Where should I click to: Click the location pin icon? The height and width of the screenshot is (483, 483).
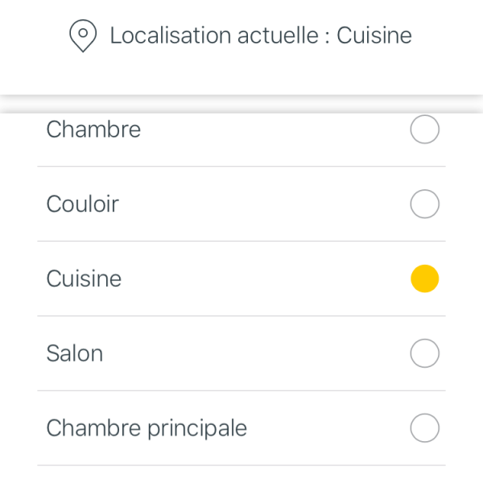tap(83, 36)
